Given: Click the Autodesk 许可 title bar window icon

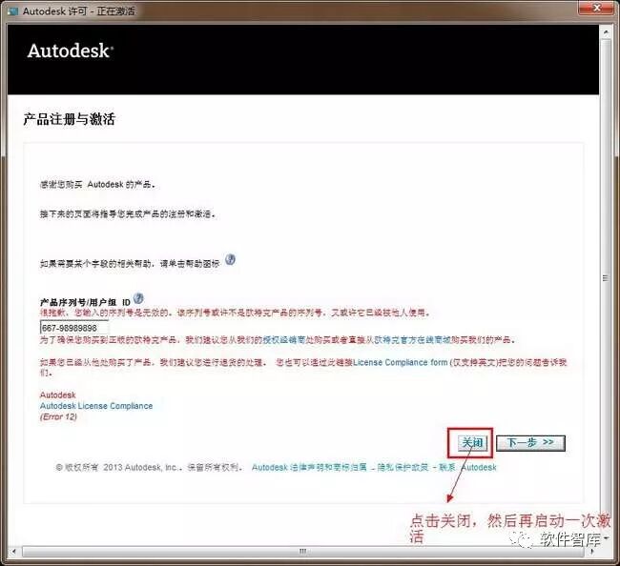Looking at the screenshot, I should tap(13, 10).
